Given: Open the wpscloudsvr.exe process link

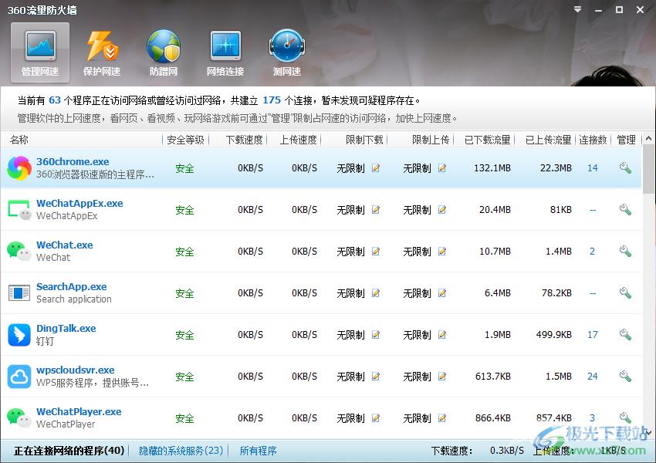Looking at the screenshot, I should point(76,370).
